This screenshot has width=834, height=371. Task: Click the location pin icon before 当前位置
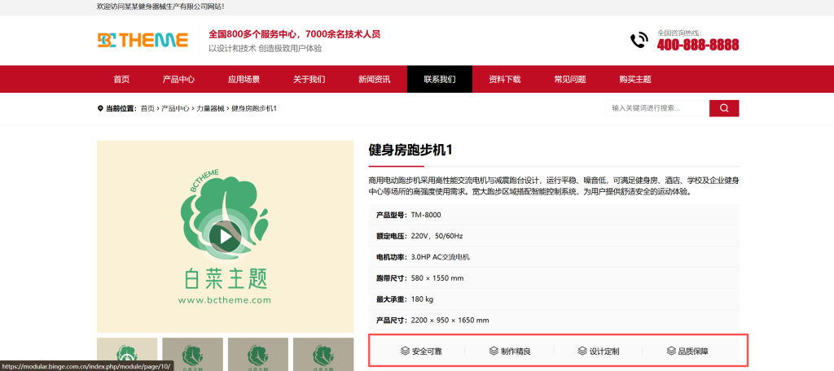click(x=100, y=108)
